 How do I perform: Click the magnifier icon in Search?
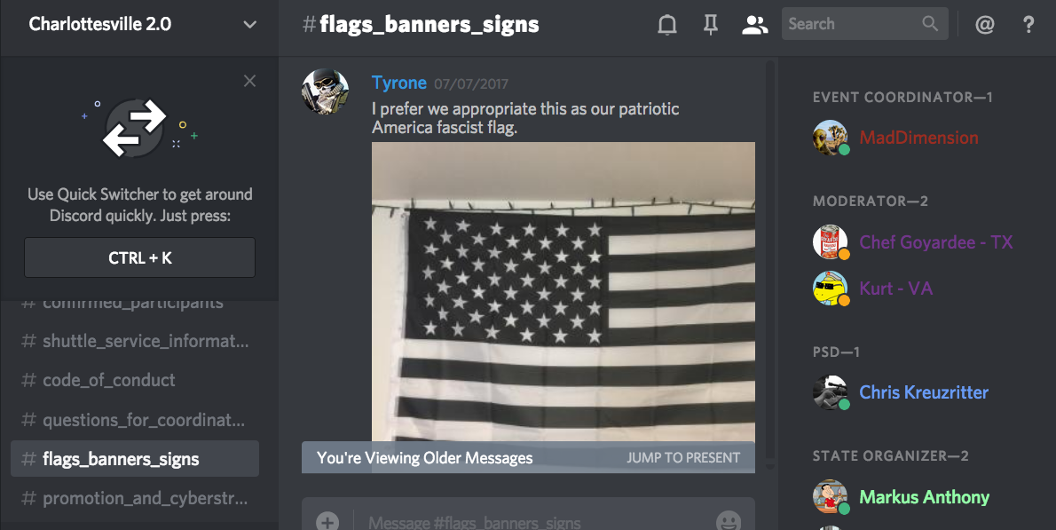930,24
